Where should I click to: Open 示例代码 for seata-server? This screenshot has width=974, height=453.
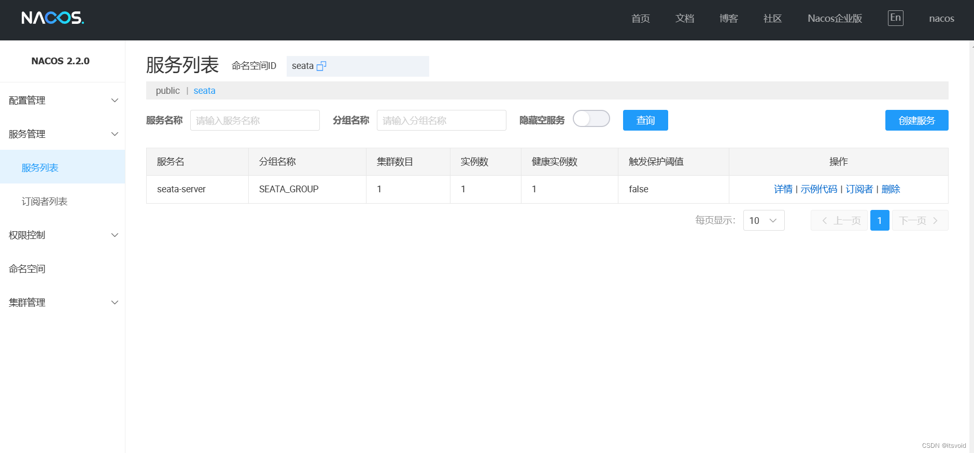tap(819, 189)
